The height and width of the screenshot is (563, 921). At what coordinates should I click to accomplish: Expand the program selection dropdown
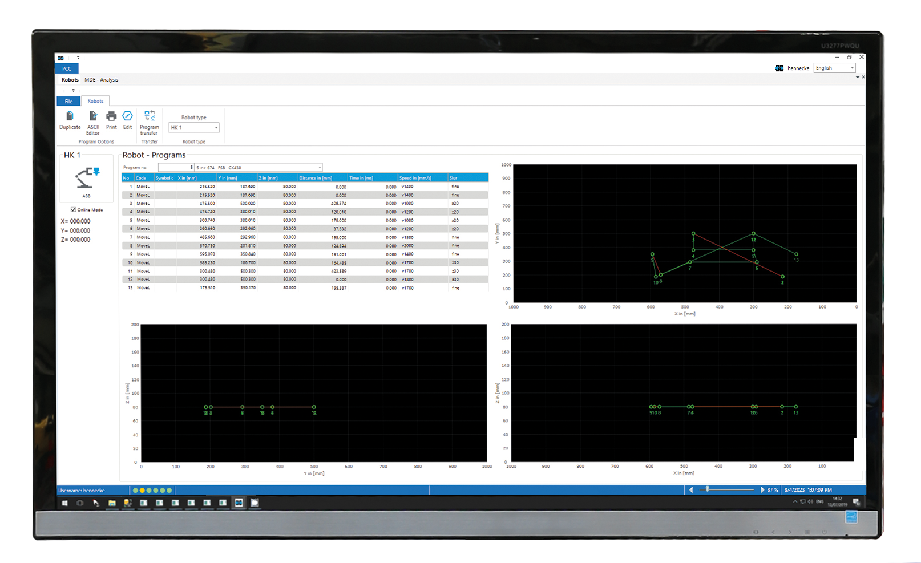pyautogui.click(x=320, y=168)
